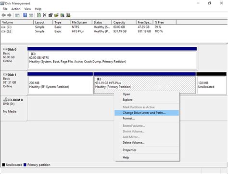Click the last toolbar settings icon
This screenshot has width=228, height=174.
pyautogui.click(x=68, y=15)
